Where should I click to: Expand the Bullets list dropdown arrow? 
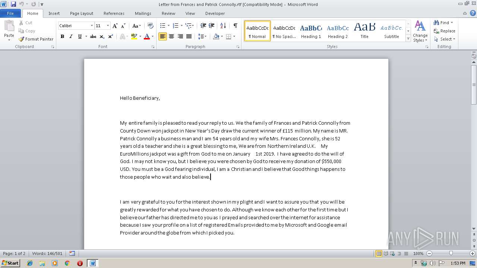tap(168, 26)
